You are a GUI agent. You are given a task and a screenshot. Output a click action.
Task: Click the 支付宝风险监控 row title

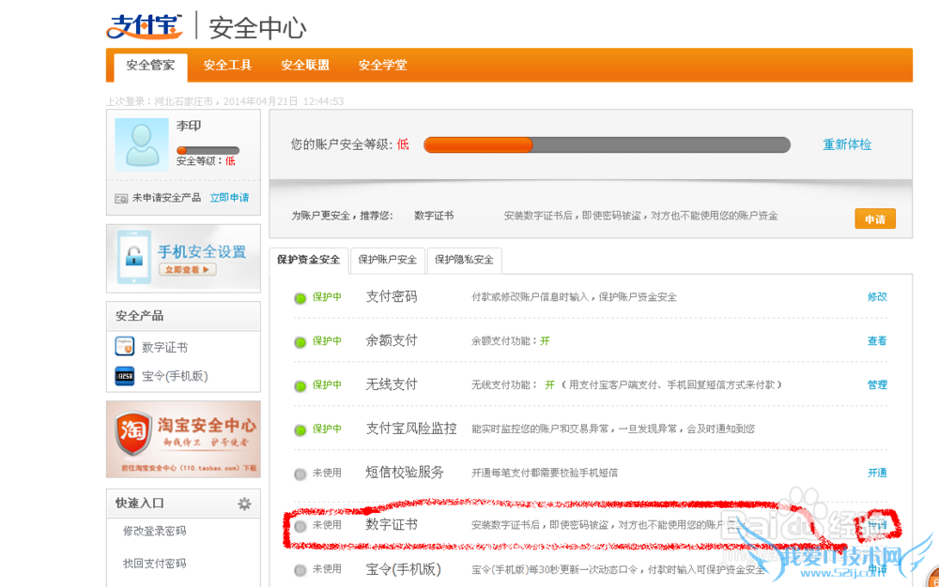[x=411, y=429]
